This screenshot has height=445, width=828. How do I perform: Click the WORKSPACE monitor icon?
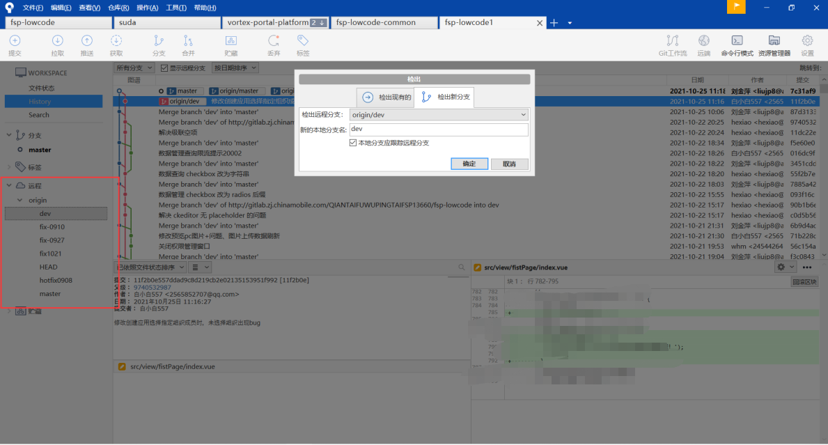point(21,73)
